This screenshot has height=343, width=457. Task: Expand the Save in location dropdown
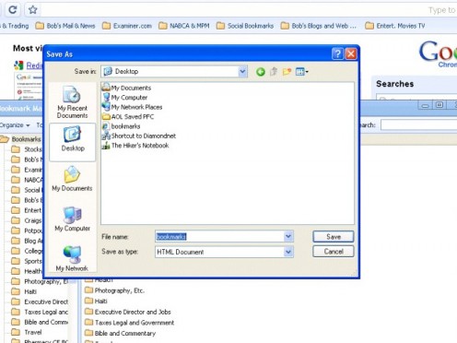coord(242,72)
